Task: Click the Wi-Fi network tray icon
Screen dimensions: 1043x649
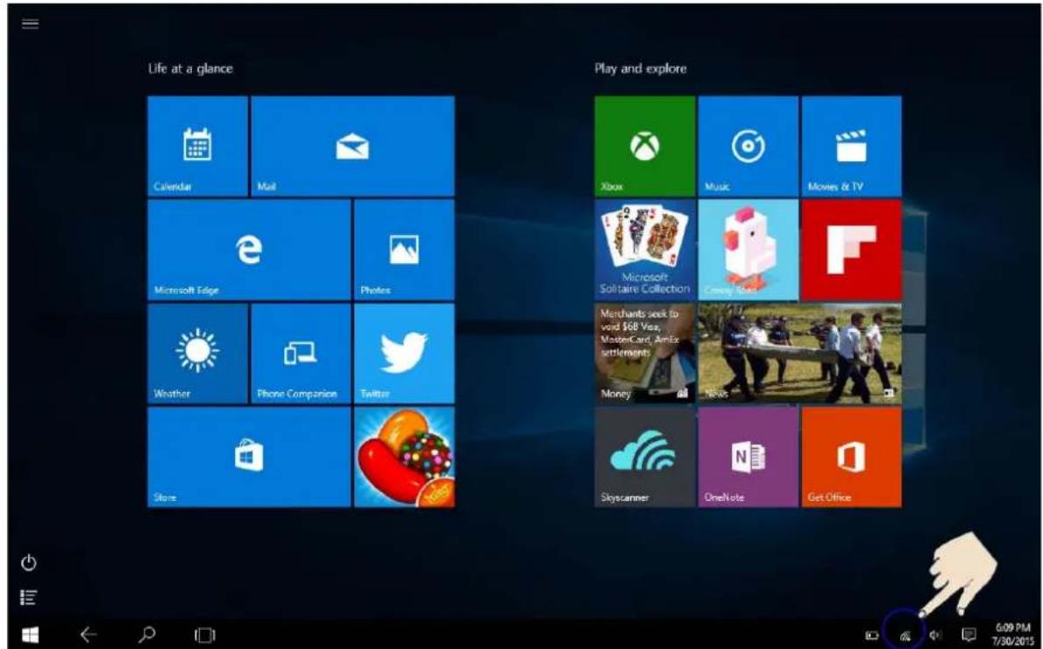Action: 905,636
